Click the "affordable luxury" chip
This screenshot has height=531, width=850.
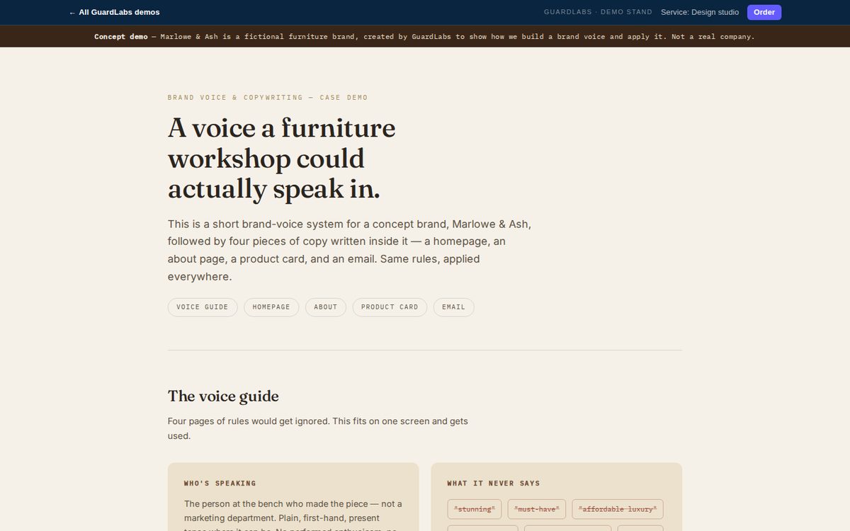click(x=618, y=509)
